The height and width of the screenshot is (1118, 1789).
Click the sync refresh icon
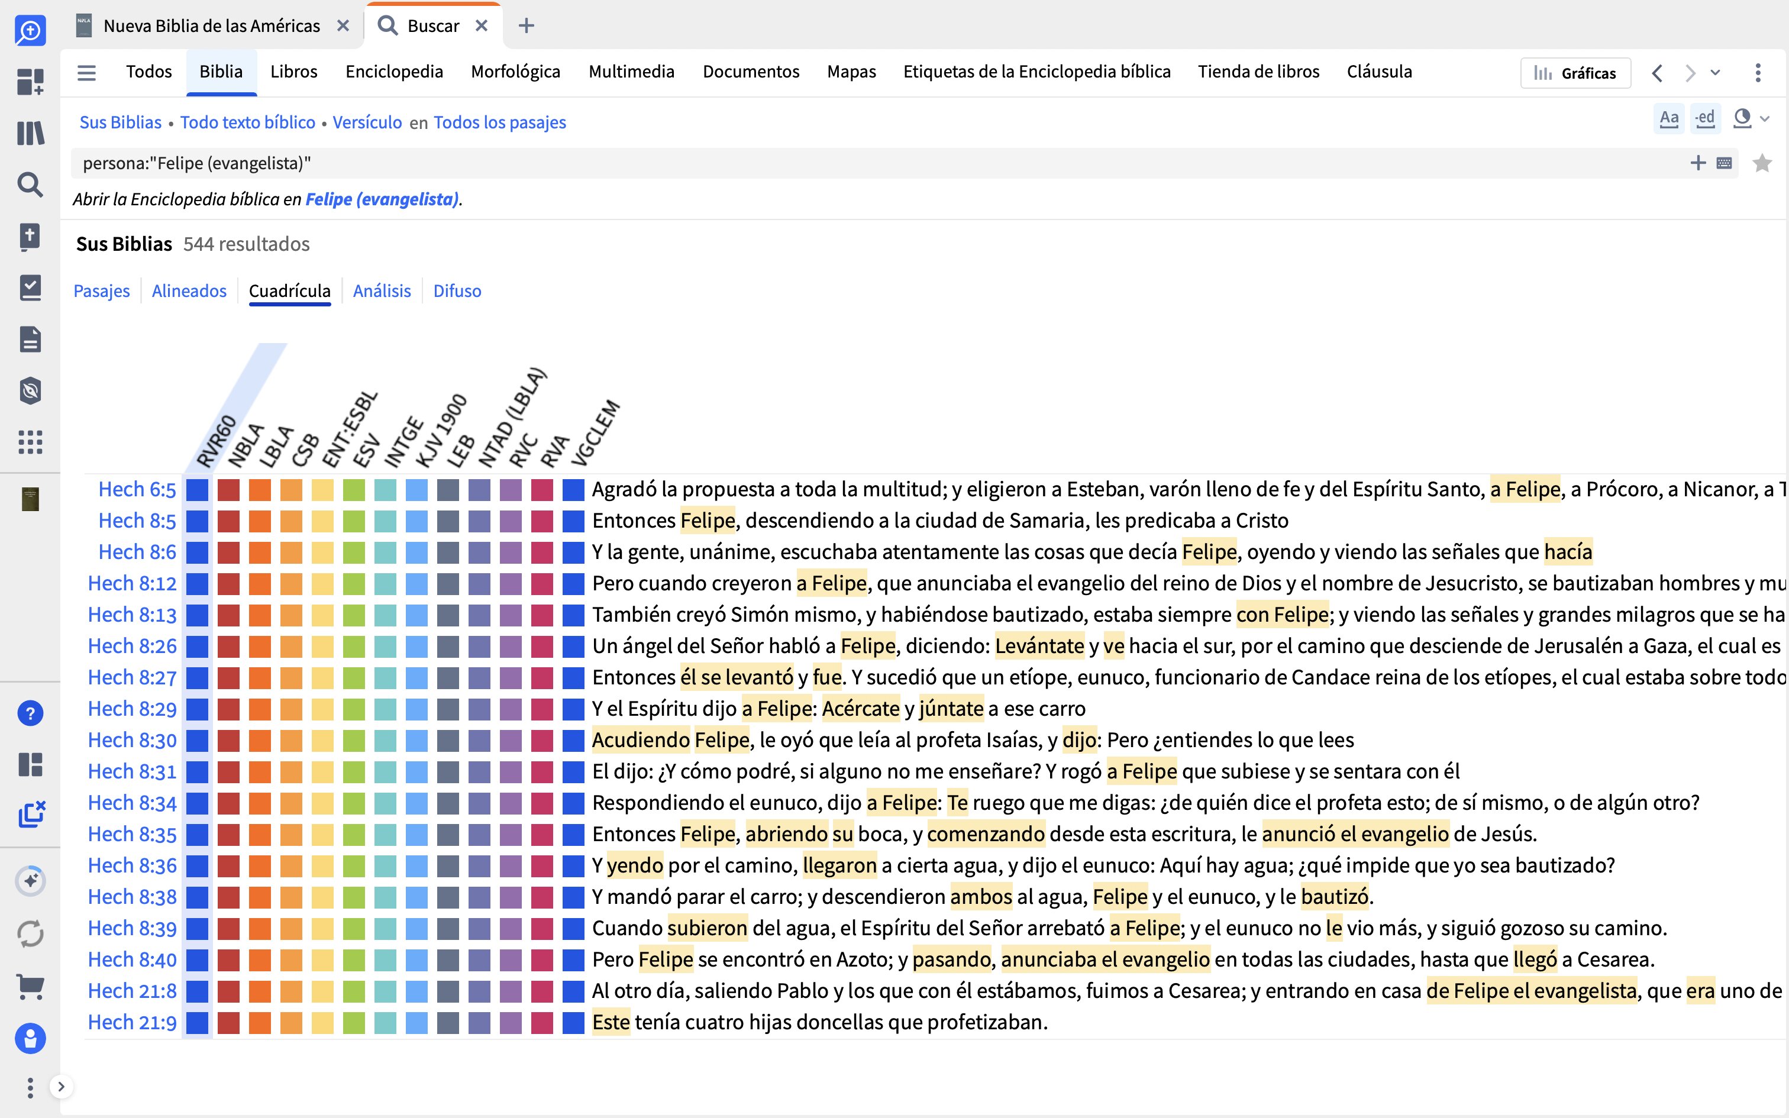click(x=30, y=934)
